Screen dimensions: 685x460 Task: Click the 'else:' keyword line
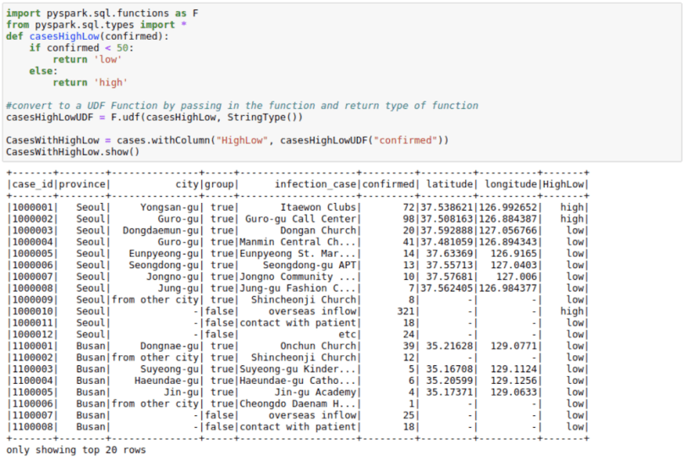click(x=43, y=71)
